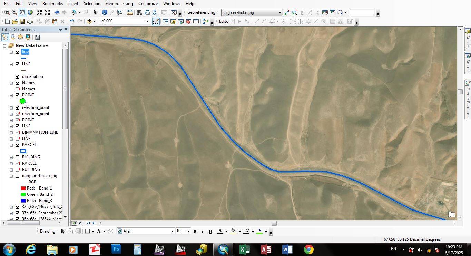
Task: Expand the Names layer tree node
Action: (11, 83)
